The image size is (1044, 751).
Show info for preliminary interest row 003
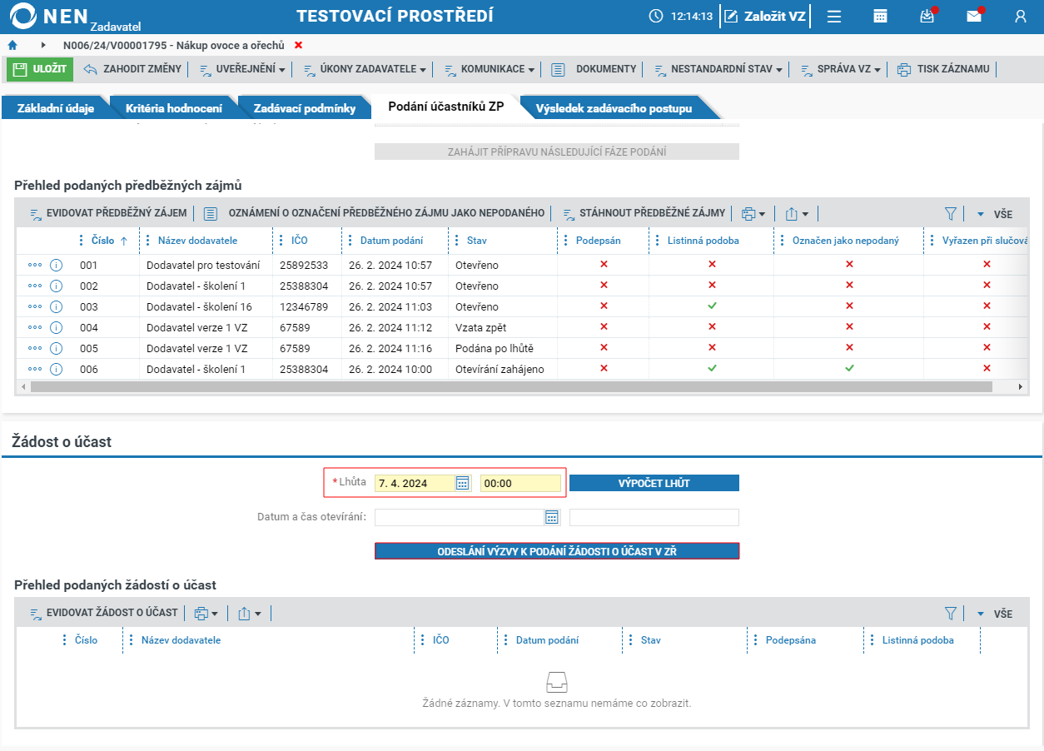(57, 307)
